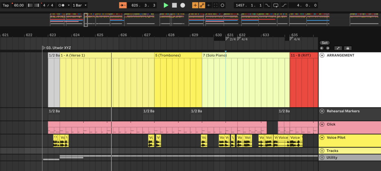Select the 625. 3. 3 arrangement position field

tap(142, 5)
